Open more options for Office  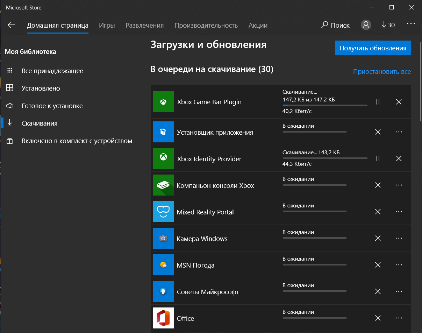(x=399, y=318)
